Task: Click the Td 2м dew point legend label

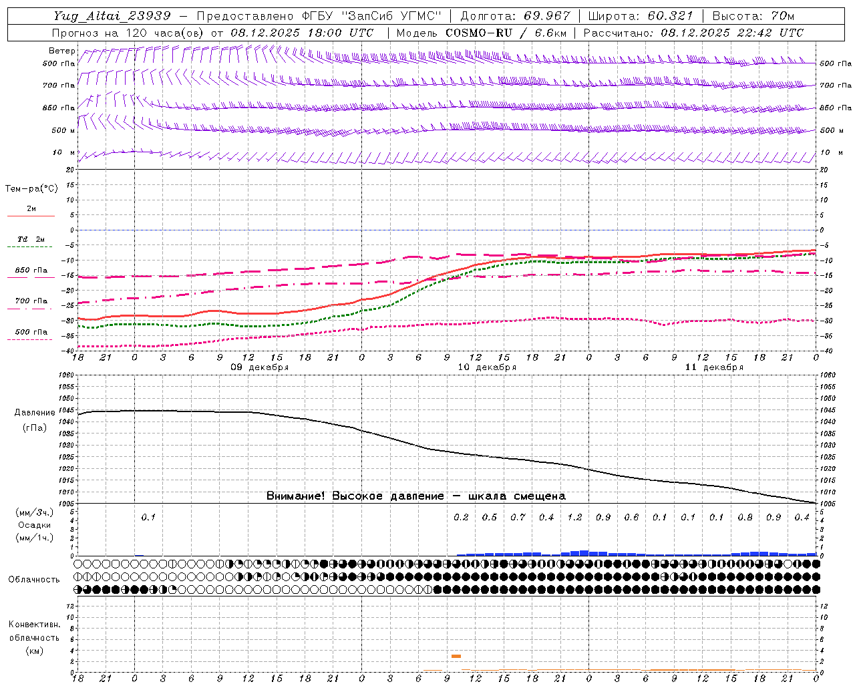Action: coord(31,239)
